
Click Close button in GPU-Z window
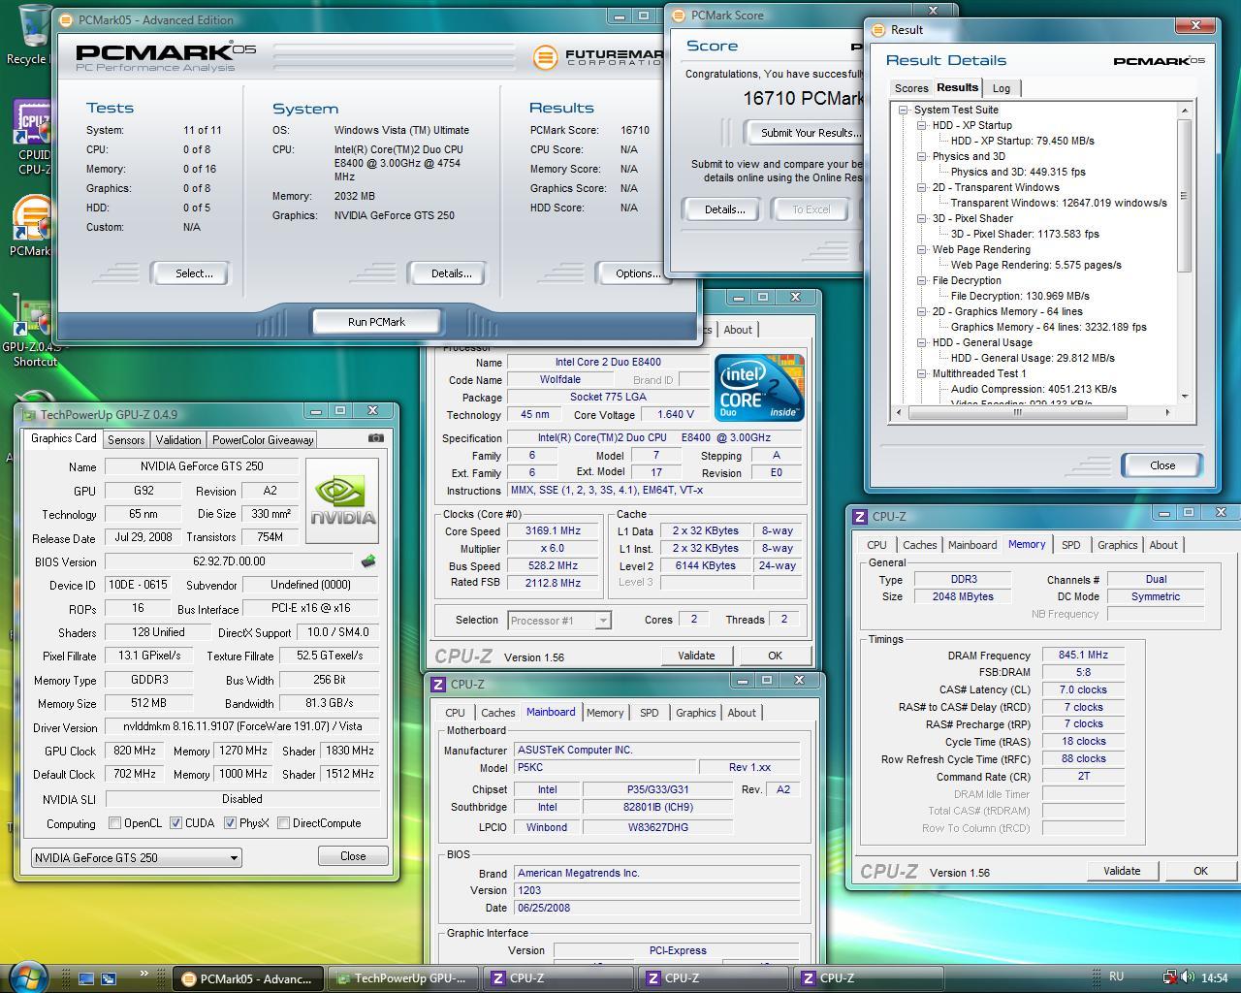point(353,856)
